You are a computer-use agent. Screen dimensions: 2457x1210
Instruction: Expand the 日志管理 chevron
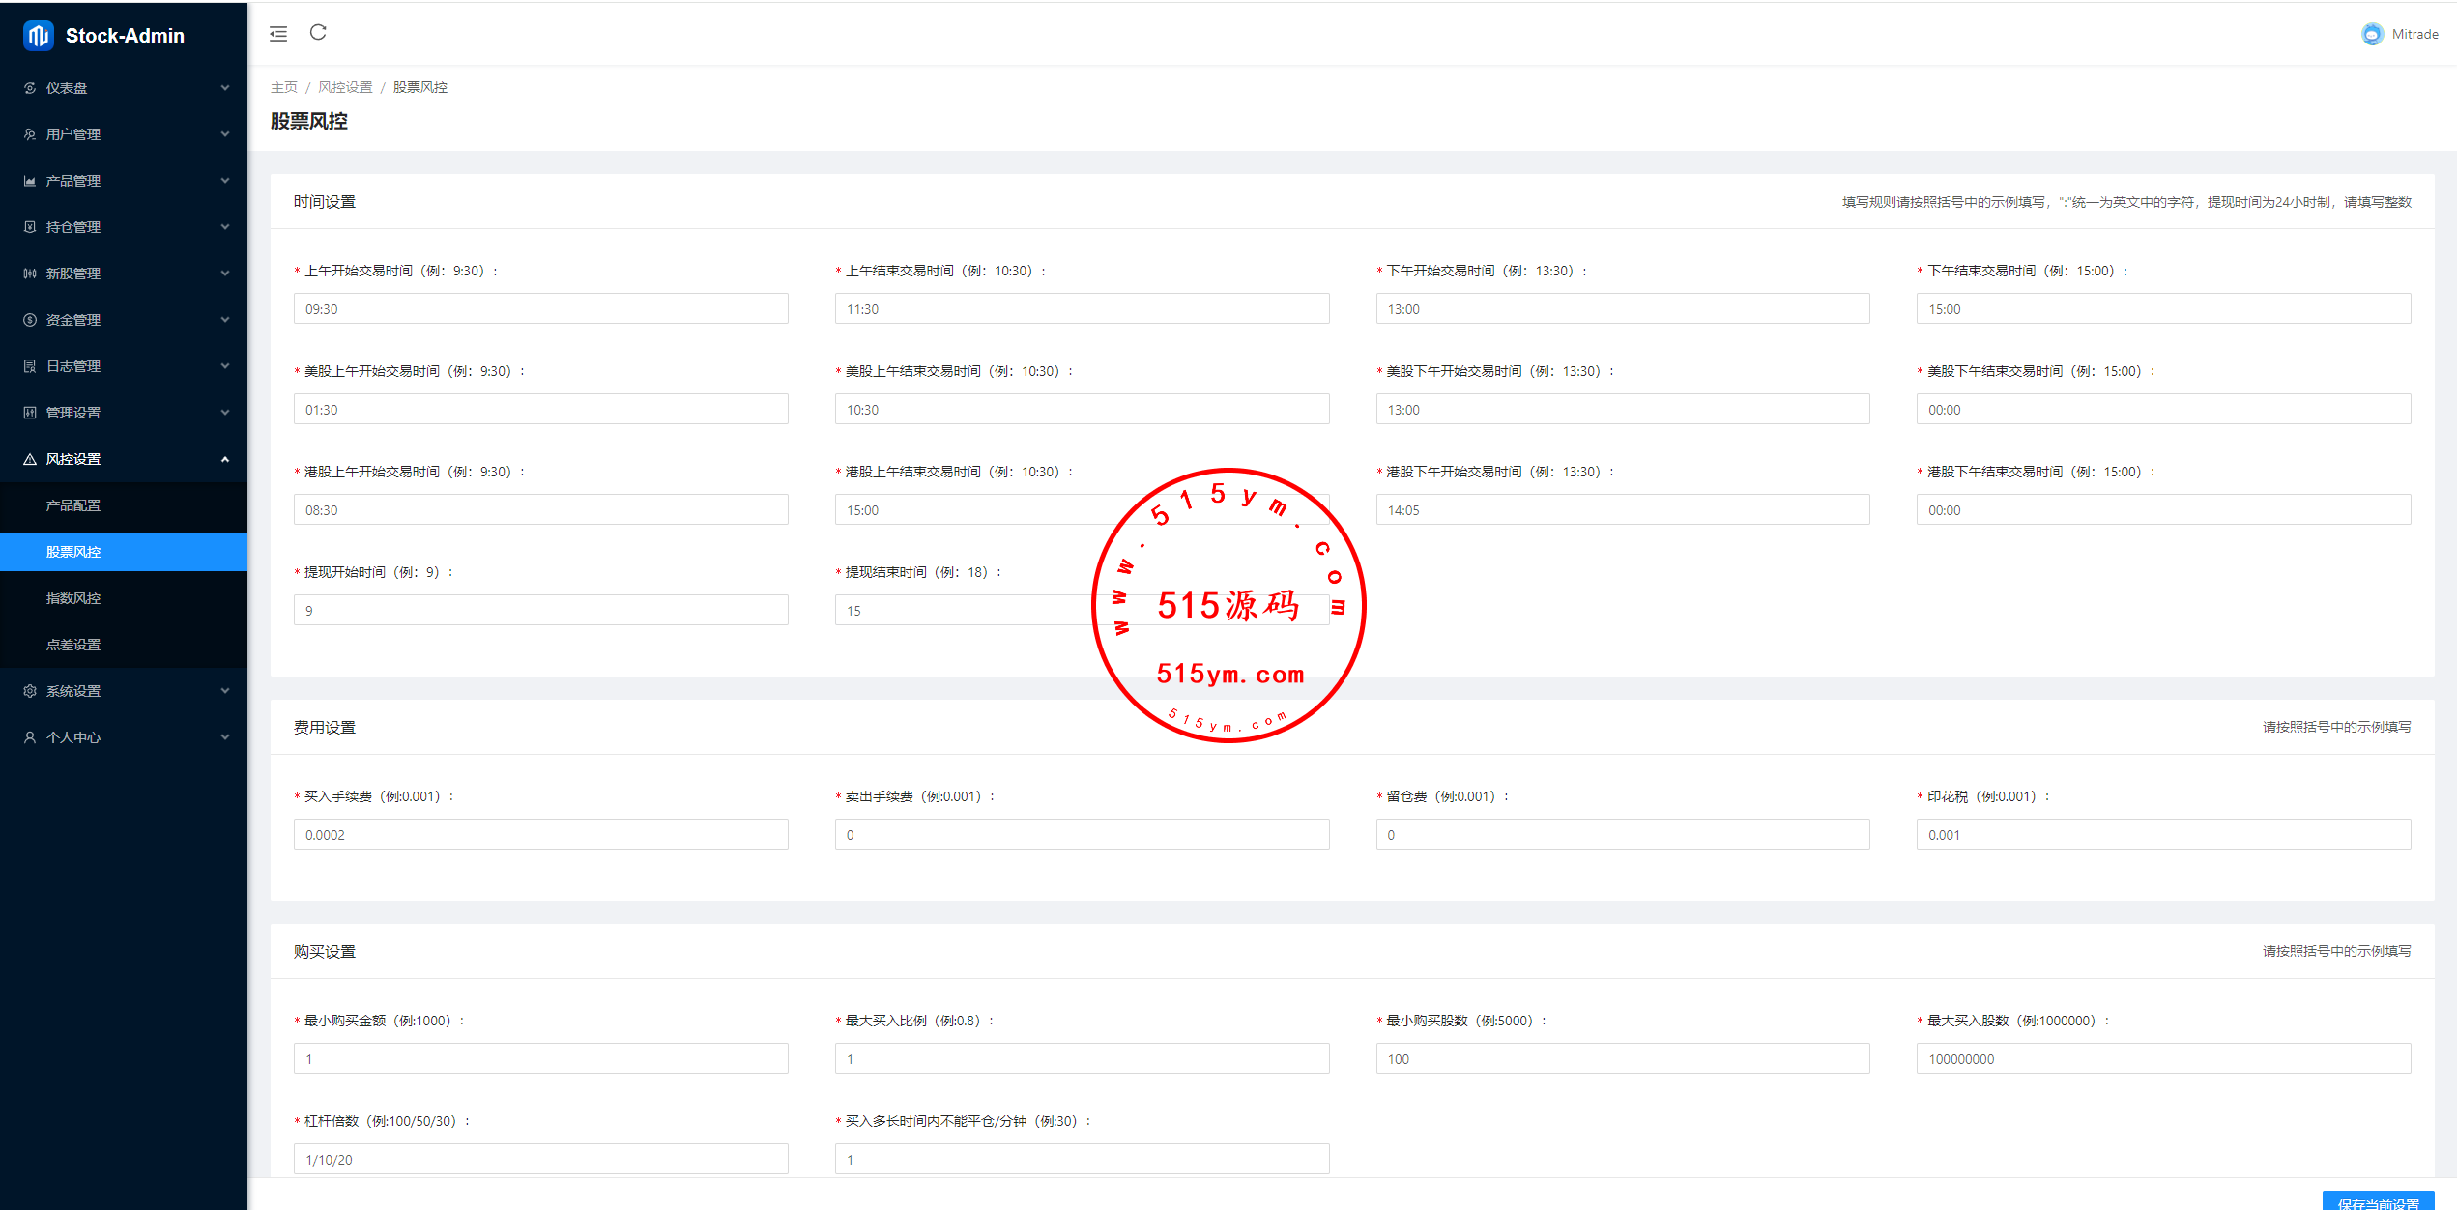tap(225, 366)
